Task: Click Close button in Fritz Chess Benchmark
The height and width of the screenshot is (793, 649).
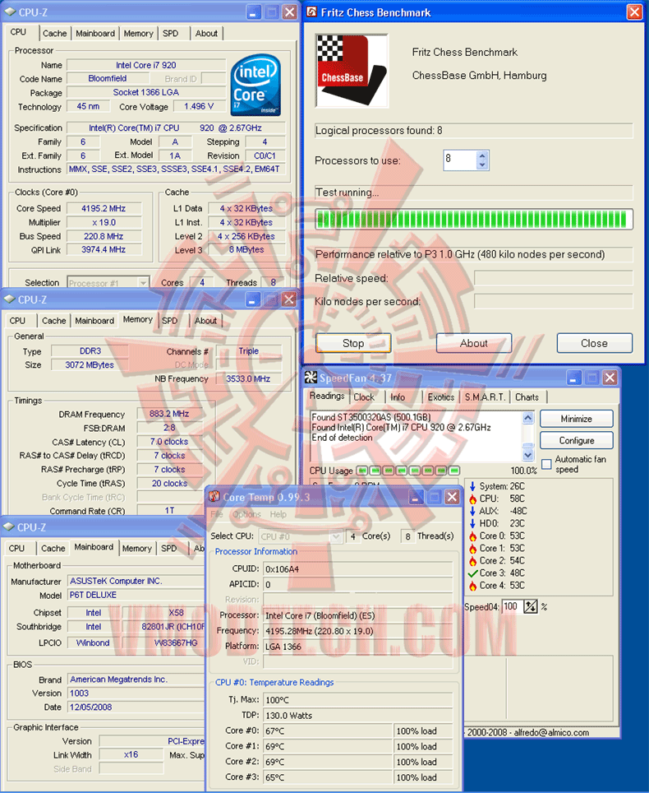Action: tap(595, 343)
